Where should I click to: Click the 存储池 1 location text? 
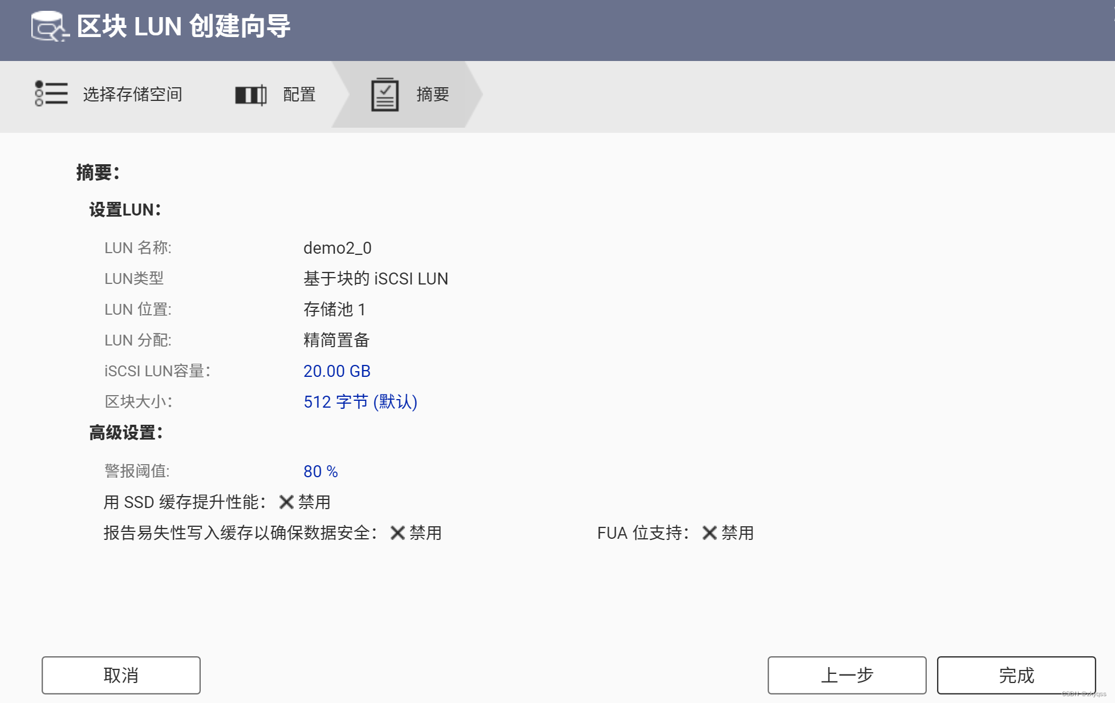(x=334, y=310)
